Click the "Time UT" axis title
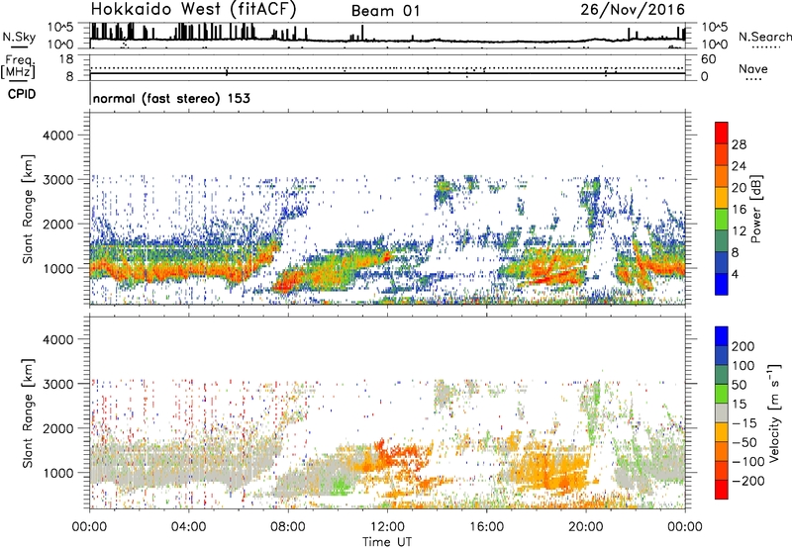The width and height of the screenshot is (792, 548). 387,541
